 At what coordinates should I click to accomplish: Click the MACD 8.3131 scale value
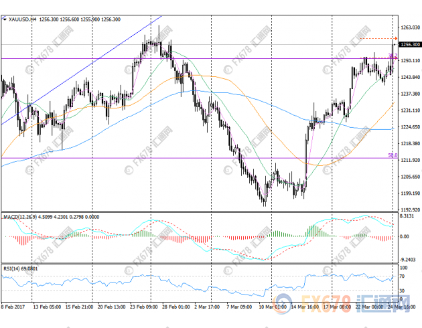409,216
